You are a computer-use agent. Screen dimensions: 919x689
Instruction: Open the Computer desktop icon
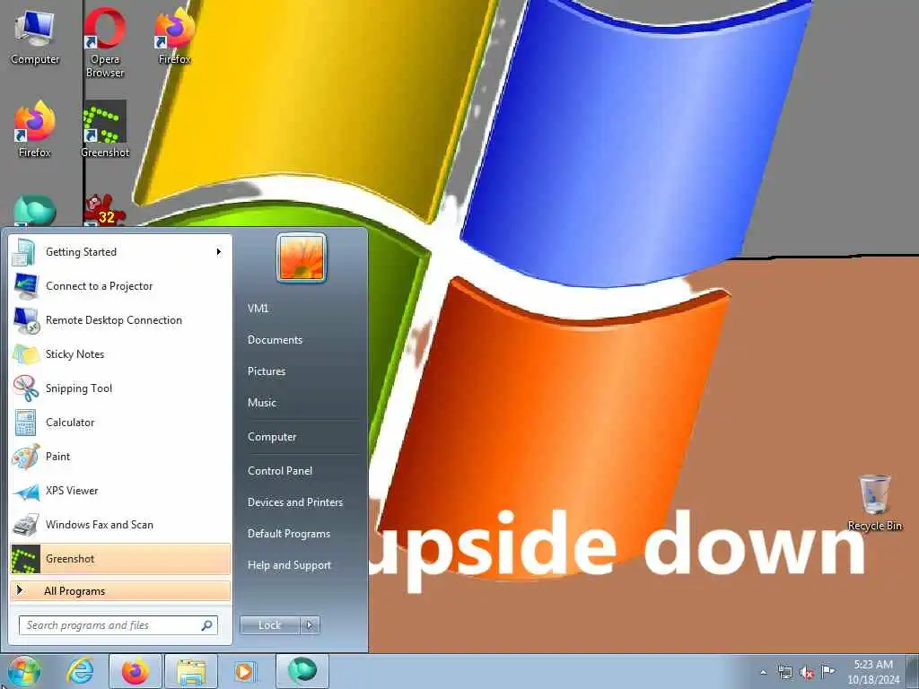coord(35,36)
